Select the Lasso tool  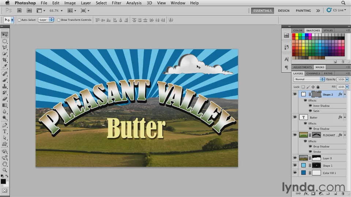(x=5, y=47)
